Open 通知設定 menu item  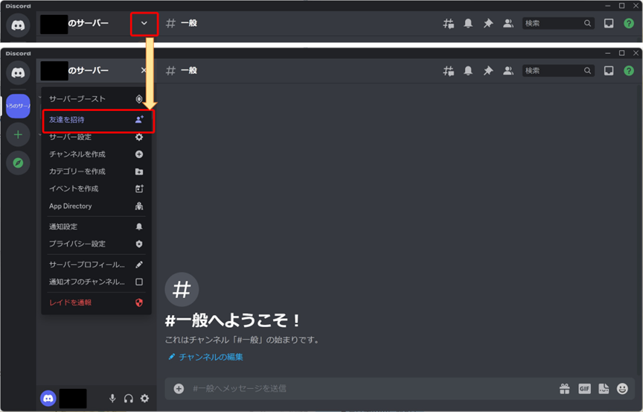(96, 226)
